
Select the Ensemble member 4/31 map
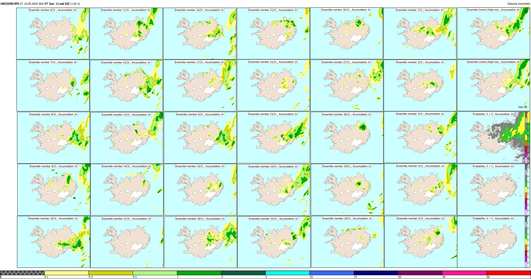pyautogui.click(x=421, y=189)
